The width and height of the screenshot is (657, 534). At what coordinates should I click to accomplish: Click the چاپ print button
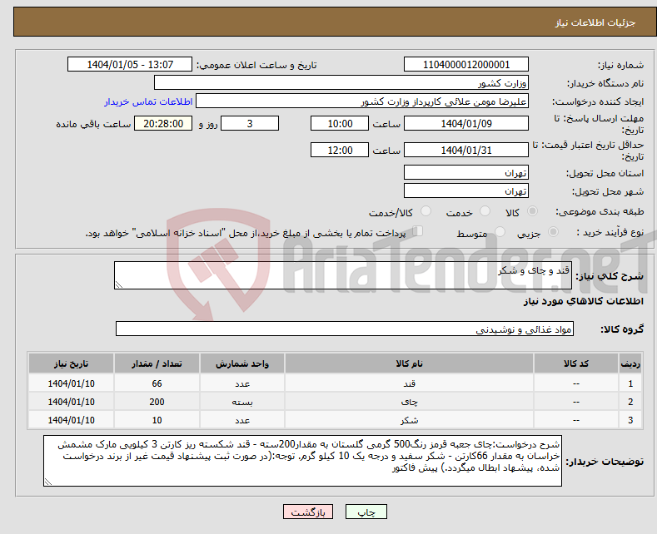pyautogui.click(x=366, y=512)
